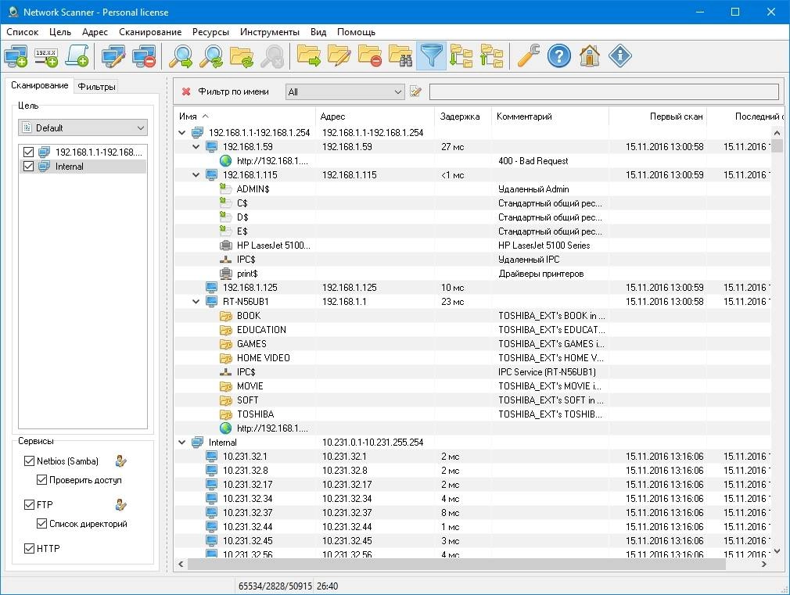Uncheck the Internal target checkbox

[x=29, y=167]
